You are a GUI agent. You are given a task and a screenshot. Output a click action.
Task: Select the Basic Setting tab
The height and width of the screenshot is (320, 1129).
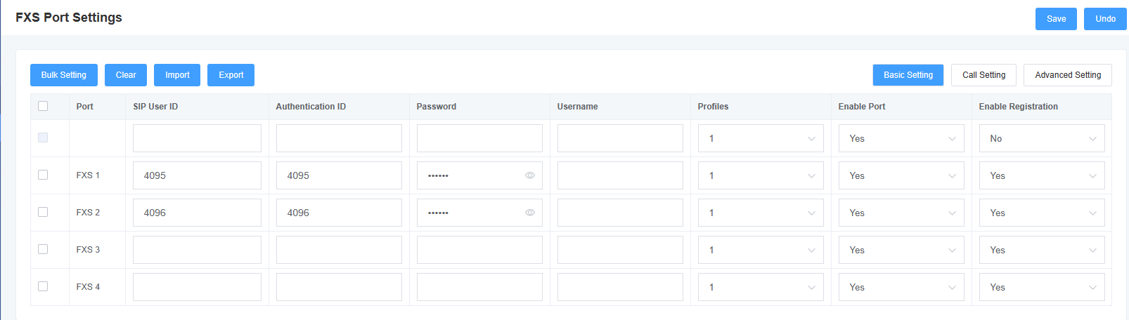point(908,75)
